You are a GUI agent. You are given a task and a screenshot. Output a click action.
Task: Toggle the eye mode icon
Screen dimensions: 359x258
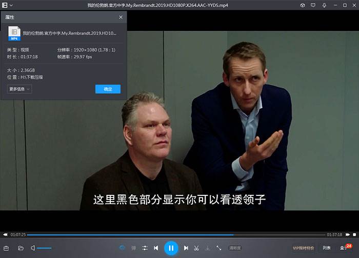(122, 248)
